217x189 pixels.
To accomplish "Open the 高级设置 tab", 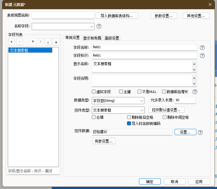I will (x=112, y=38).
